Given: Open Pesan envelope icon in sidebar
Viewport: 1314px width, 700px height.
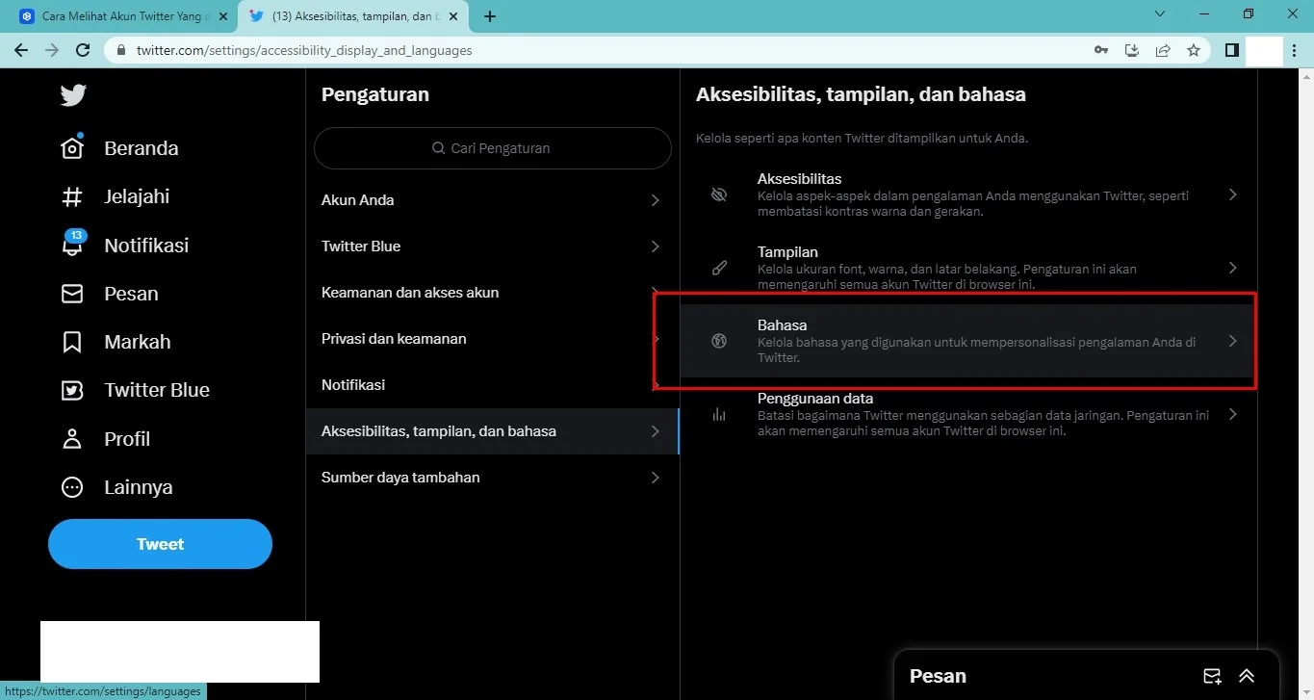Looking at the screenshot, I should (x=72, y=294).
